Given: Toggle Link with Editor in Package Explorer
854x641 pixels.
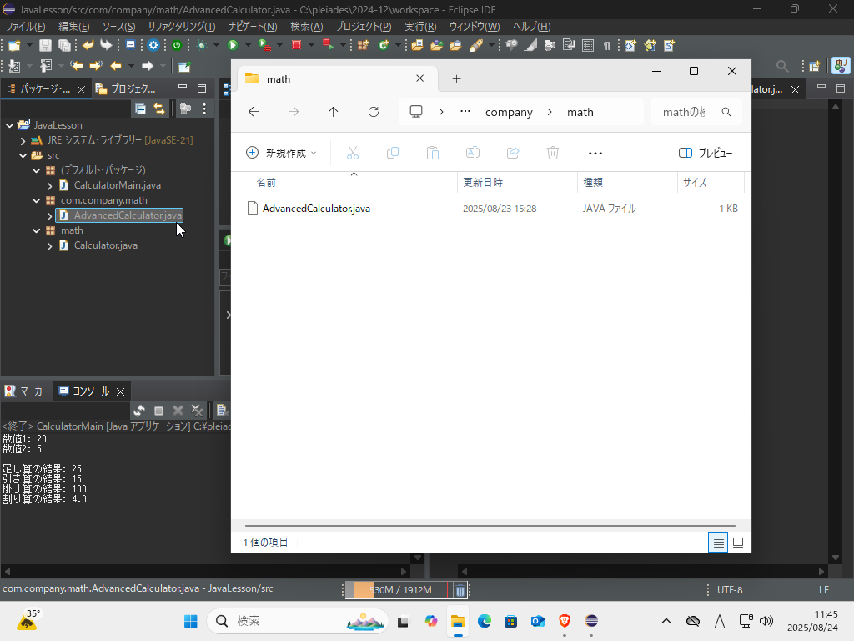Looking at the screenshot, I should [159, 109].
